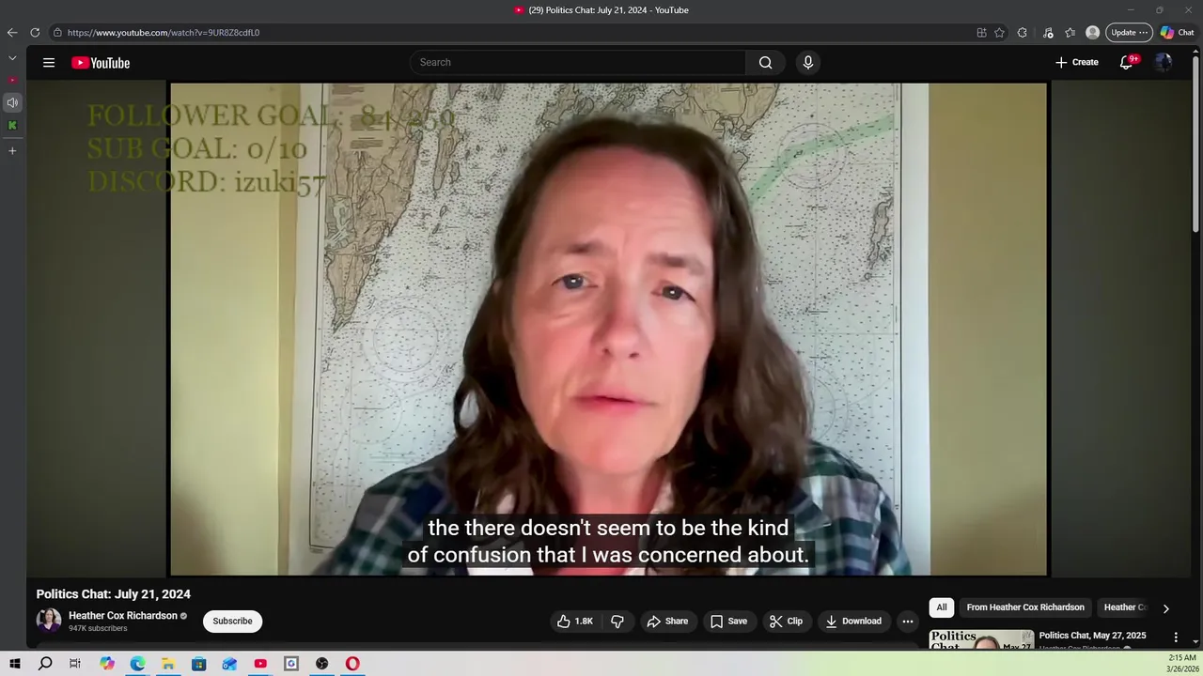Click the address bar URL
The height and width of the screenshot is (676, 1203).
(164, 33)
